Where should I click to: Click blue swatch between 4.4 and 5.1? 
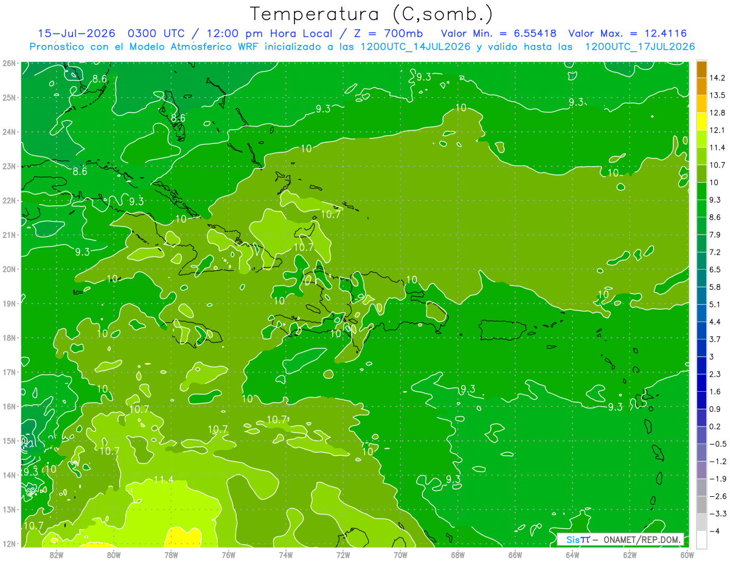(x=701, y=313)
